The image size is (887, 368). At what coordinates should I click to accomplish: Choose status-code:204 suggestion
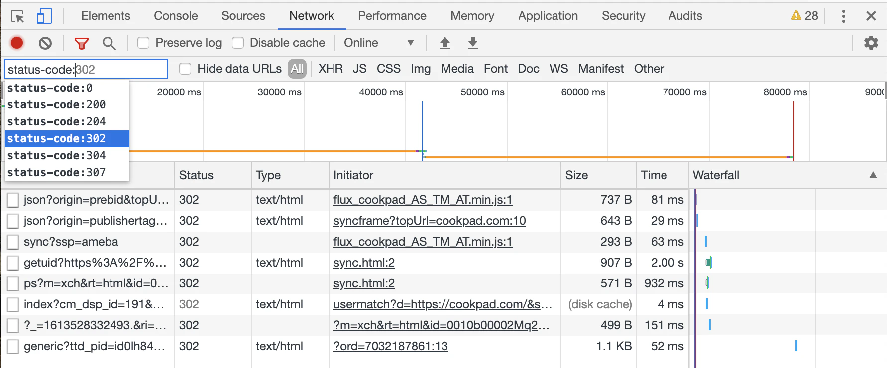click(x=67, y=122)
